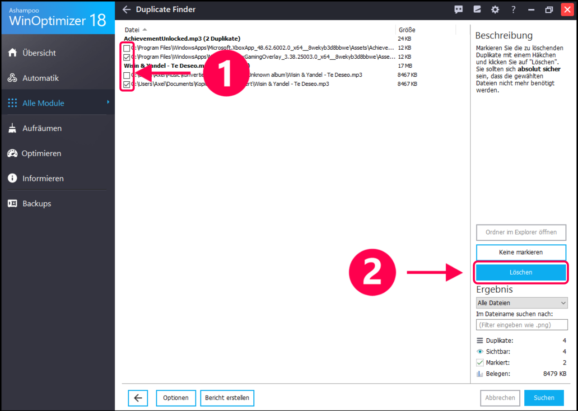Tick the Unknown album Te Deseo checkbox
578x411 pixels.
[127, 75]
